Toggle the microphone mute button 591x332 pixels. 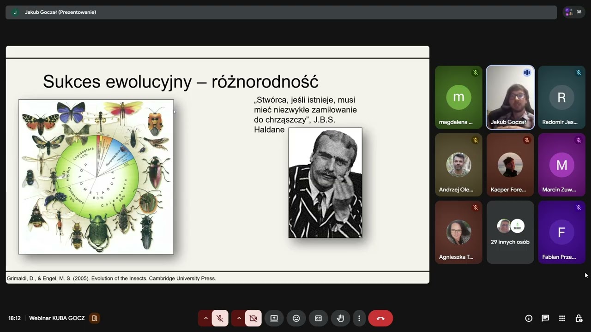(220, 318)
